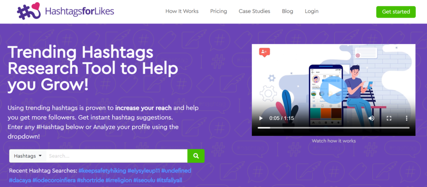The image size is (427, 187).
Task: Seek along the video progress bar
Action: point(334,128)
